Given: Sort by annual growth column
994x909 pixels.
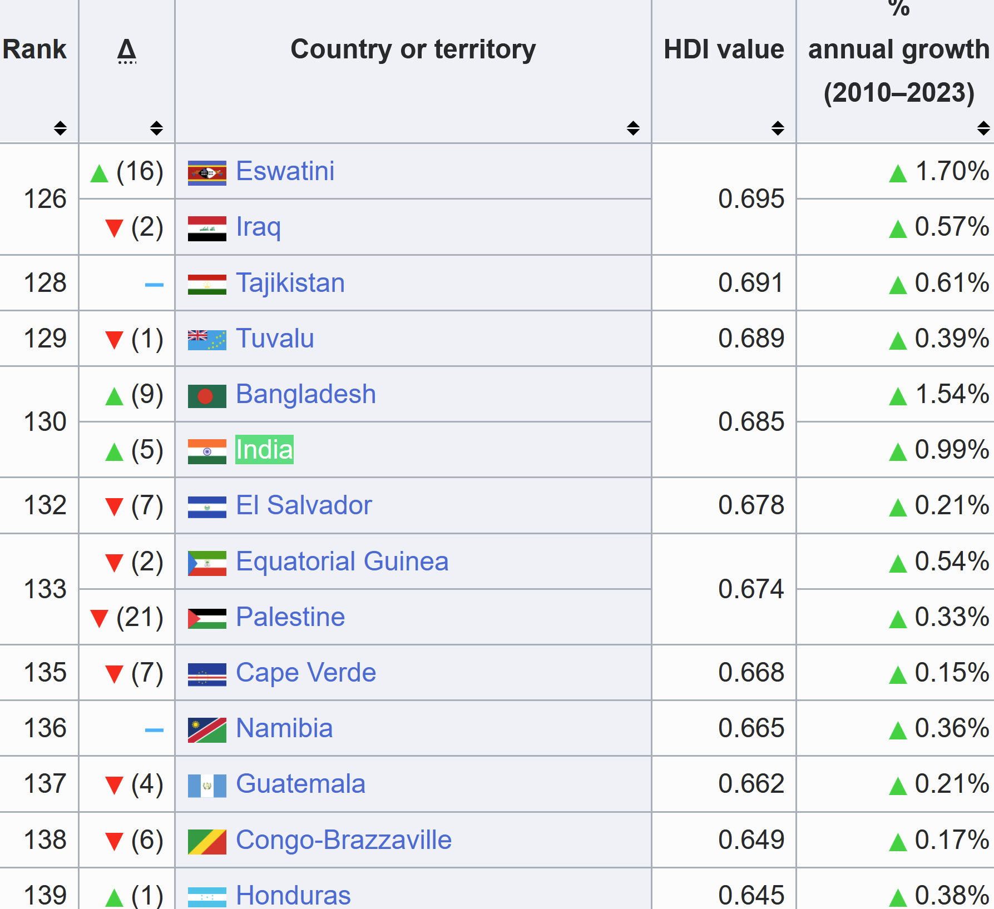Looking at the screenshot, I should point(983,128).
